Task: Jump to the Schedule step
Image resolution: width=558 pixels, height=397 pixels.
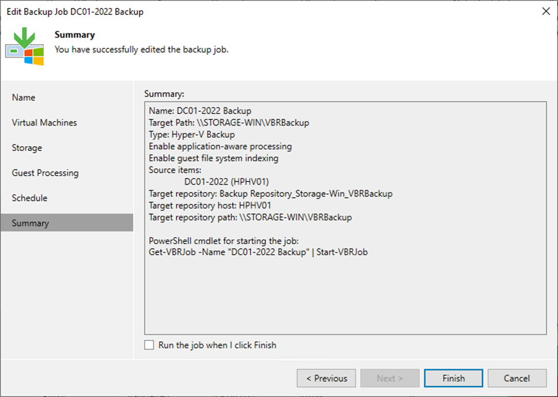Action: tap(29, 198)
